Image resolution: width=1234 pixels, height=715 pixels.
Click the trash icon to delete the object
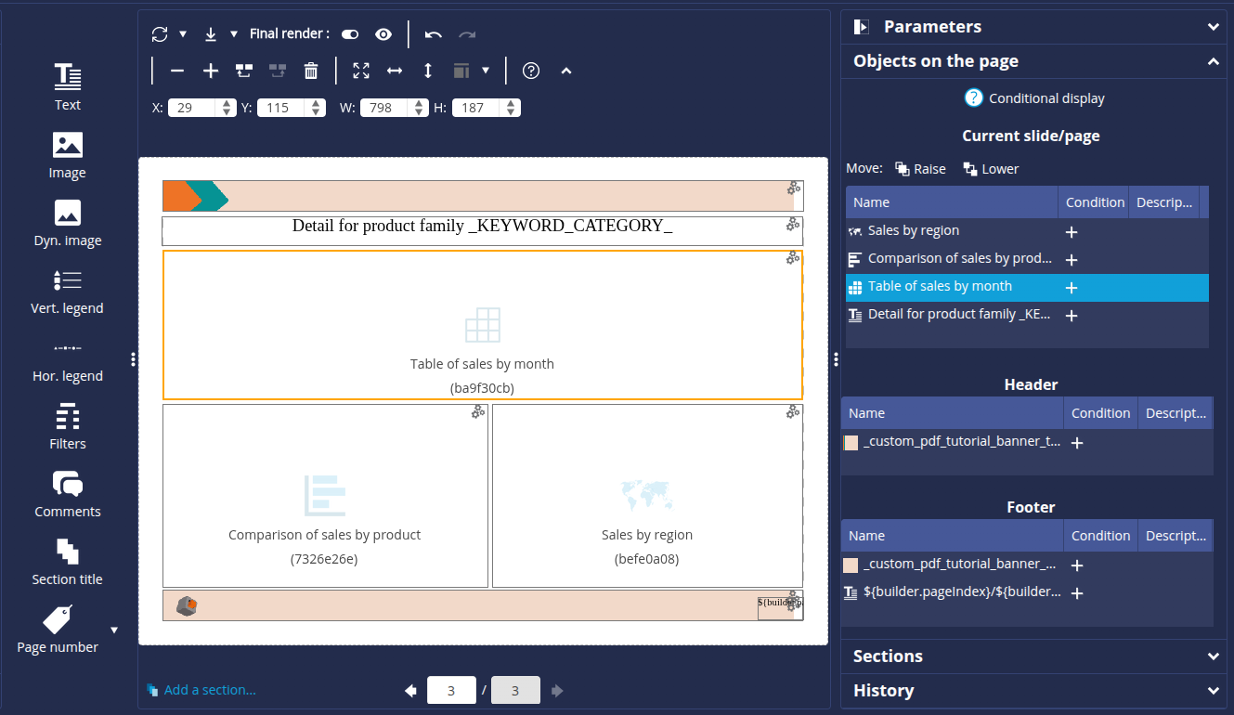[x=311, y=71]
